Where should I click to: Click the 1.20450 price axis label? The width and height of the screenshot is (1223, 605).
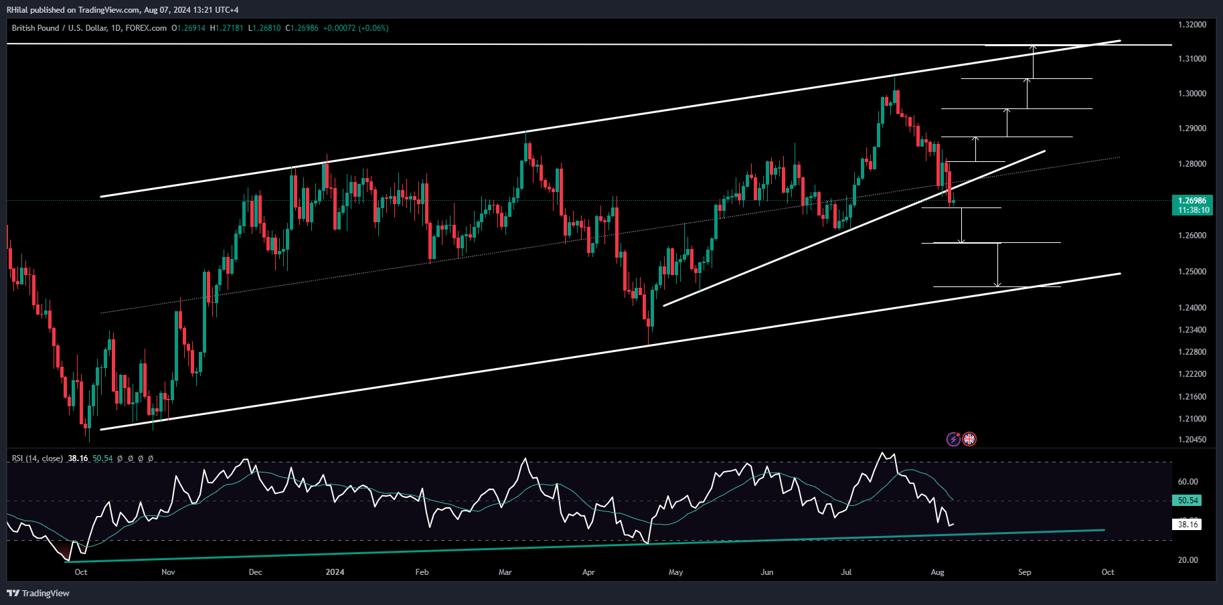pos(1192,440)
